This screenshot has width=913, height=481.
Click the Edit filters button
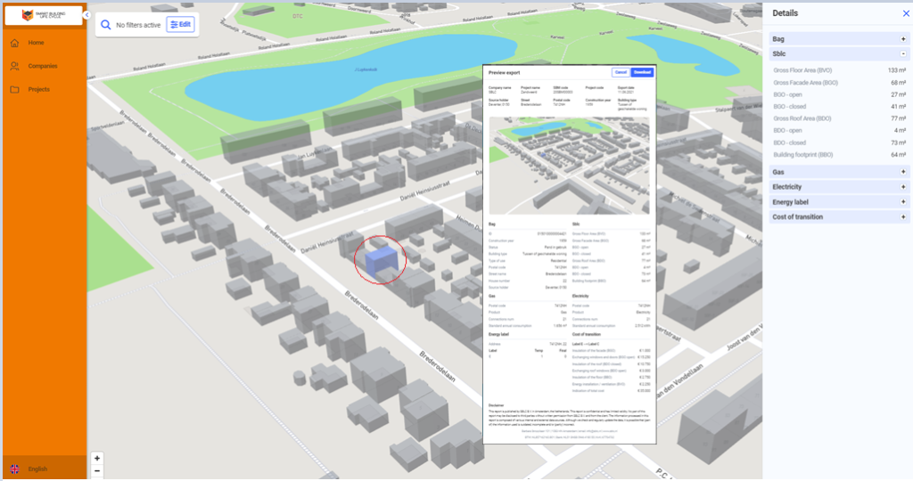pos(180,24)
